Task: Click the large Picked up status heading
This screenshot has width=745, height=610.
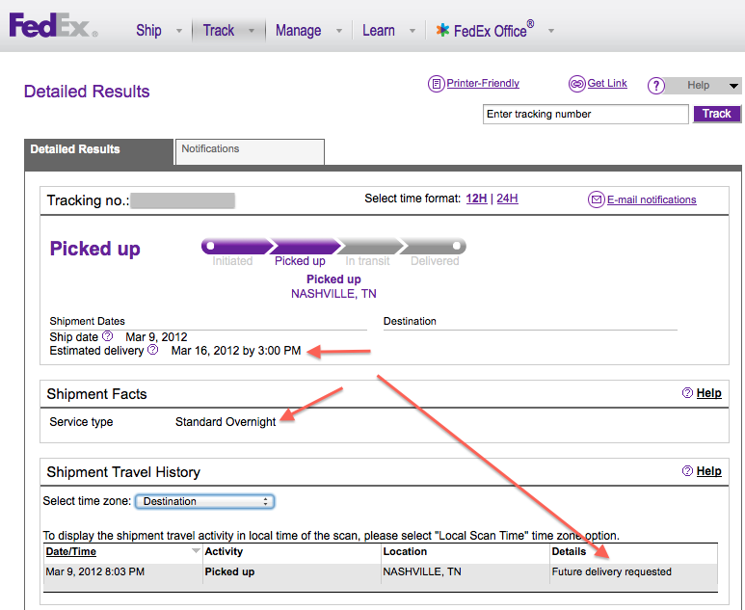Action: [95, 249]
